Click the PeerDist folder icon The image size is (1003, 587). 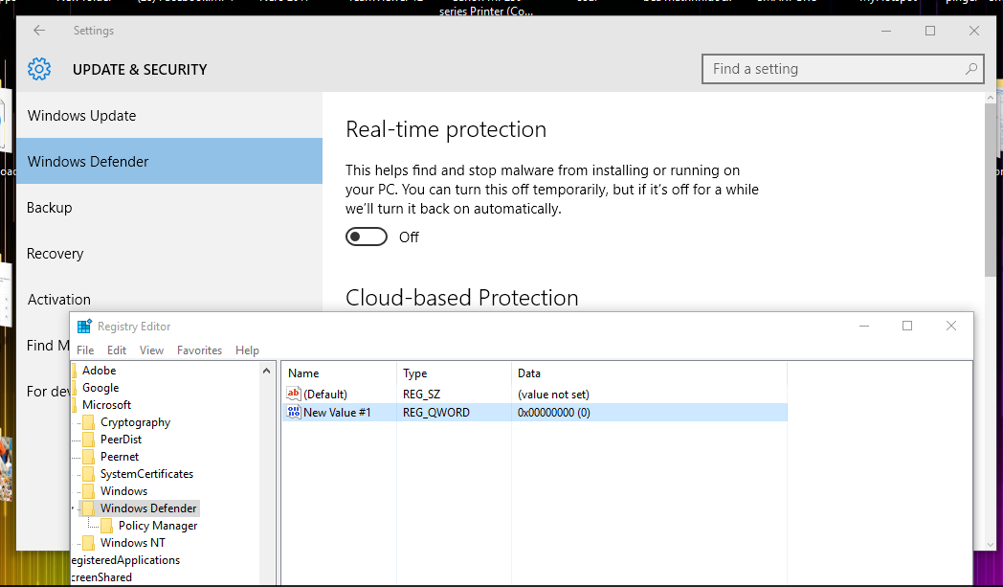click(89, 439)
